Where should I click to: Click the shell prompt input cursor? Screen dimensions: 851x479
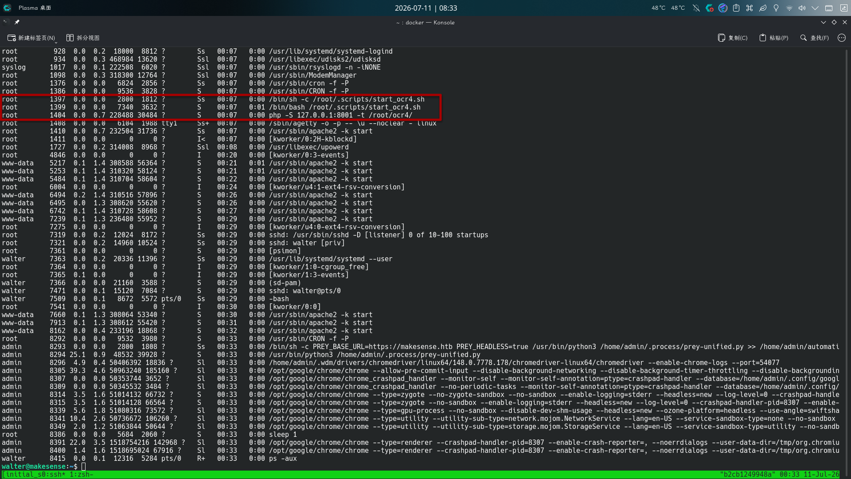tap(83, 467)
